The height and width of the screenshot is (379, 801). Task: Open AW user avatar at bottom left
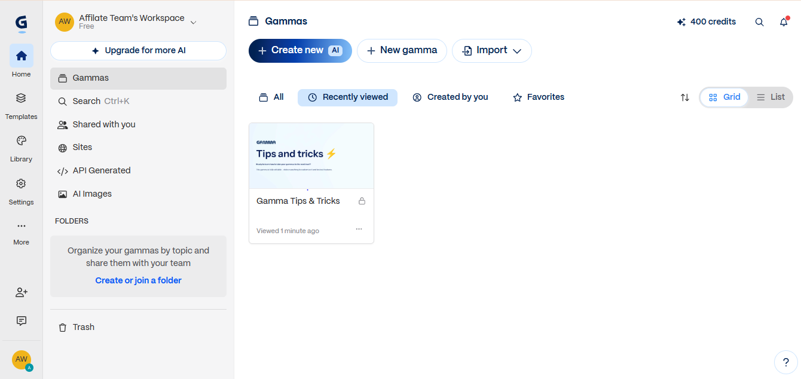point(22,360)
